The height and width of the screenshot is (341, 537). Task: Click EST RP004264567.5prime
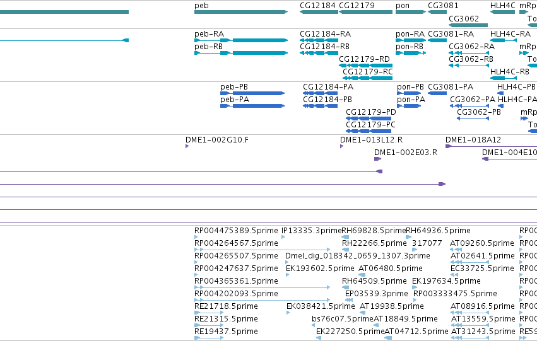click(x=236, y=243)
